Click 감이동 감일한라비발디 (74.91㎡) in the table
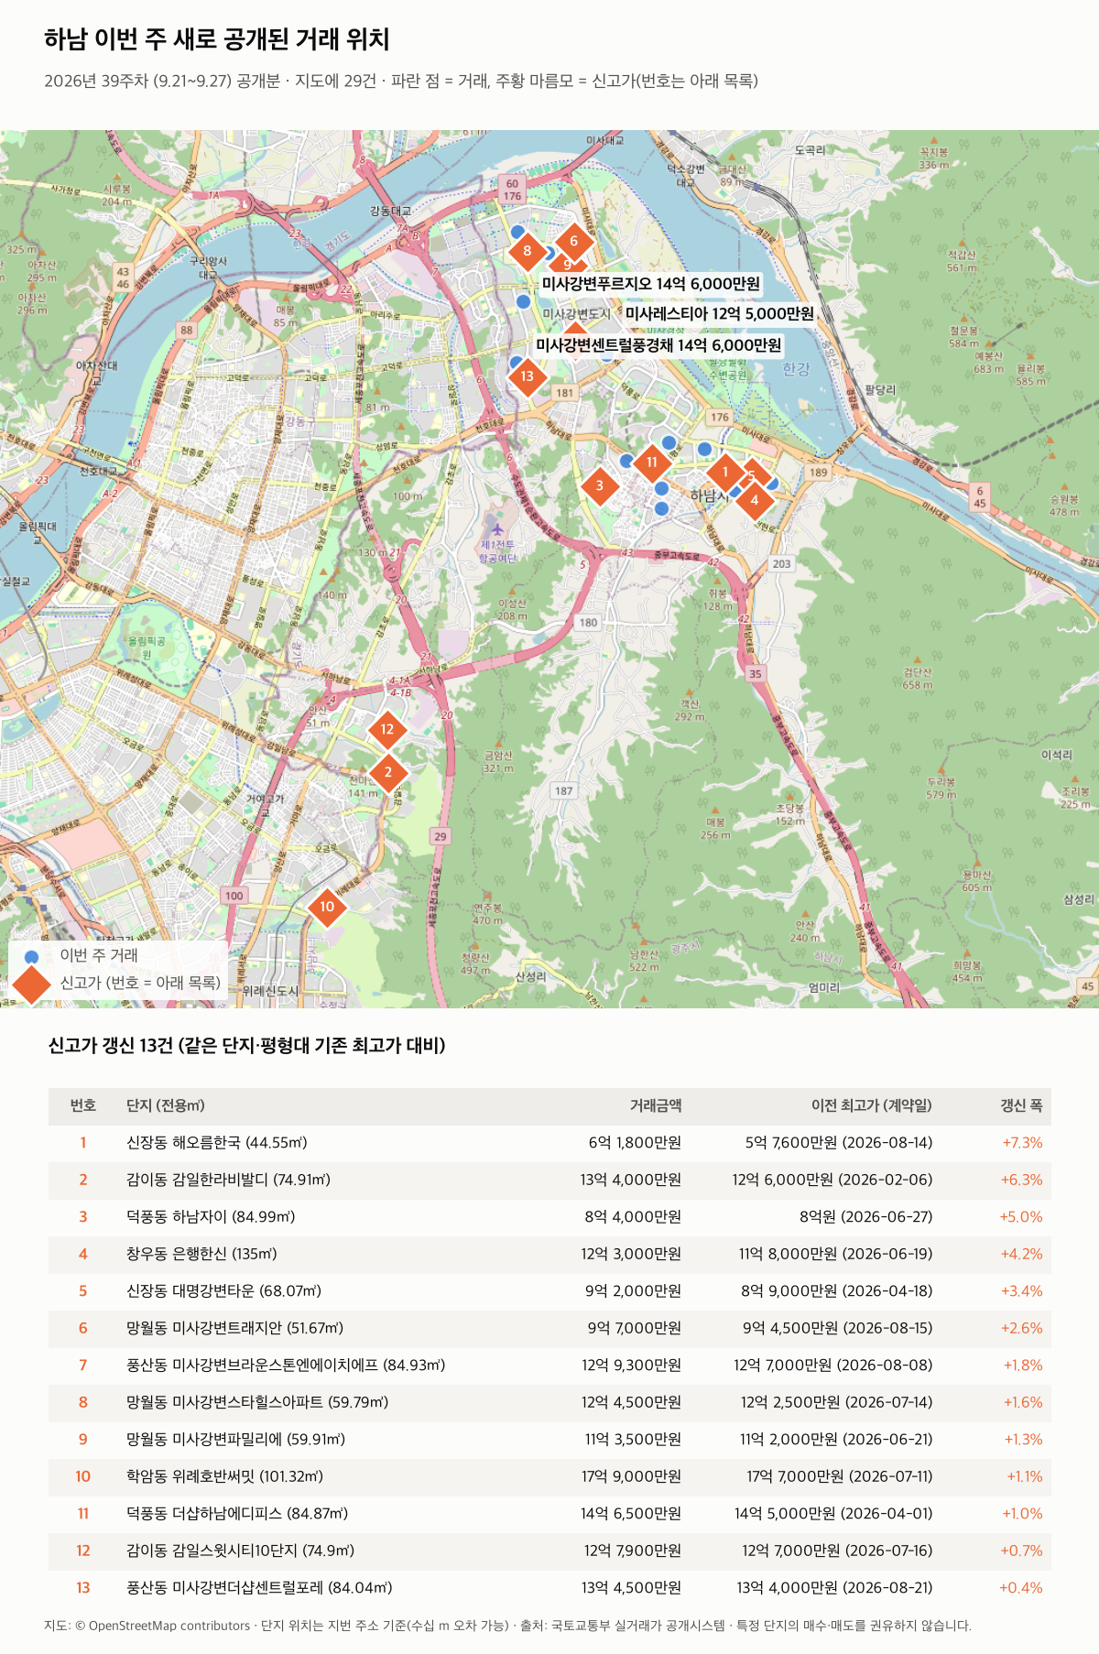 pyautogui.click(x=228, y=1180)
